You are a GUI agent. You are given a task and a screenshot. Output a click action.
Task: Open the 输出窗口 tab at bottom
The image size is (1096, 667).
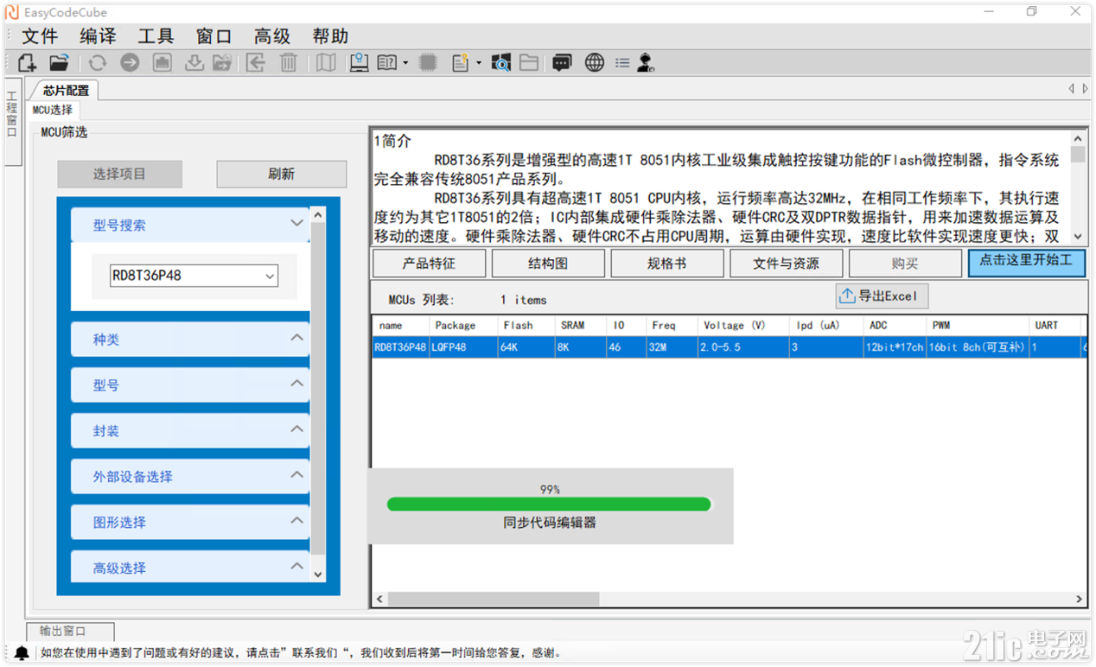point(69,632)
